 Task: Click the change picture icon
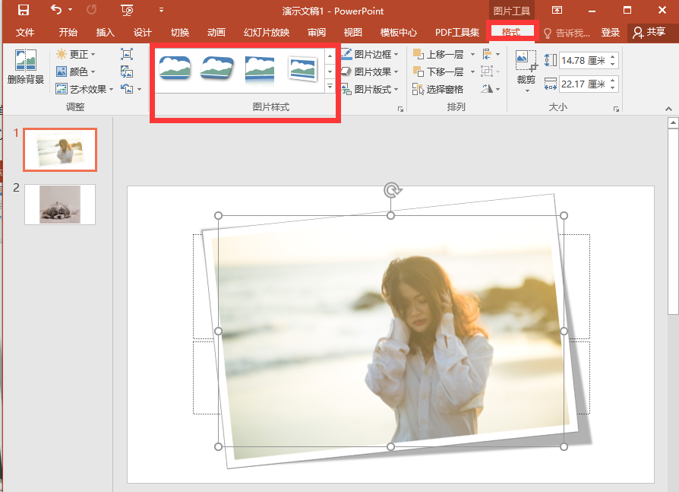point(126,71)
